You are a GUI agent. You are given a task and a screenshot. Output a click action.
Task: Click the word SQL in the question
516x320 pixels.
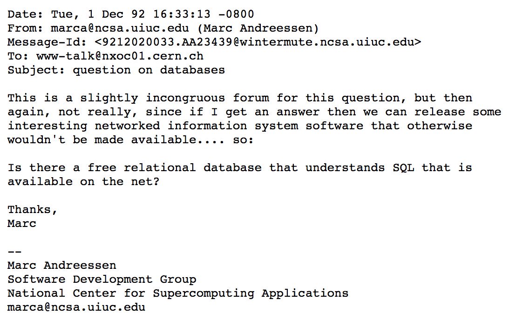click(403, 168)
